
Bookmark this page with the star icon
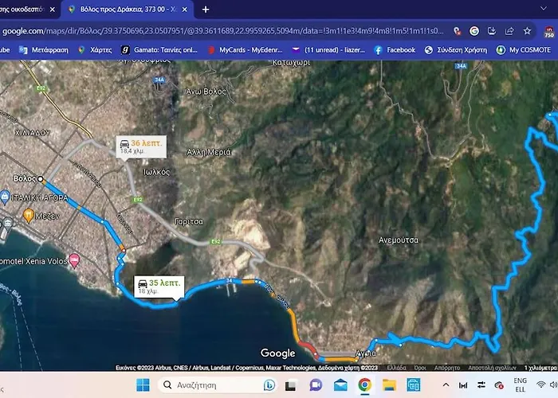click(527, 31)
